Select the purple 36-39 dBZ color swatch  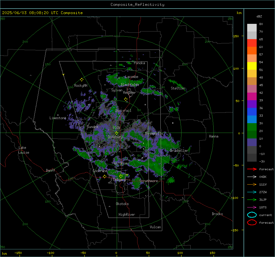click(x=252, y=104)
